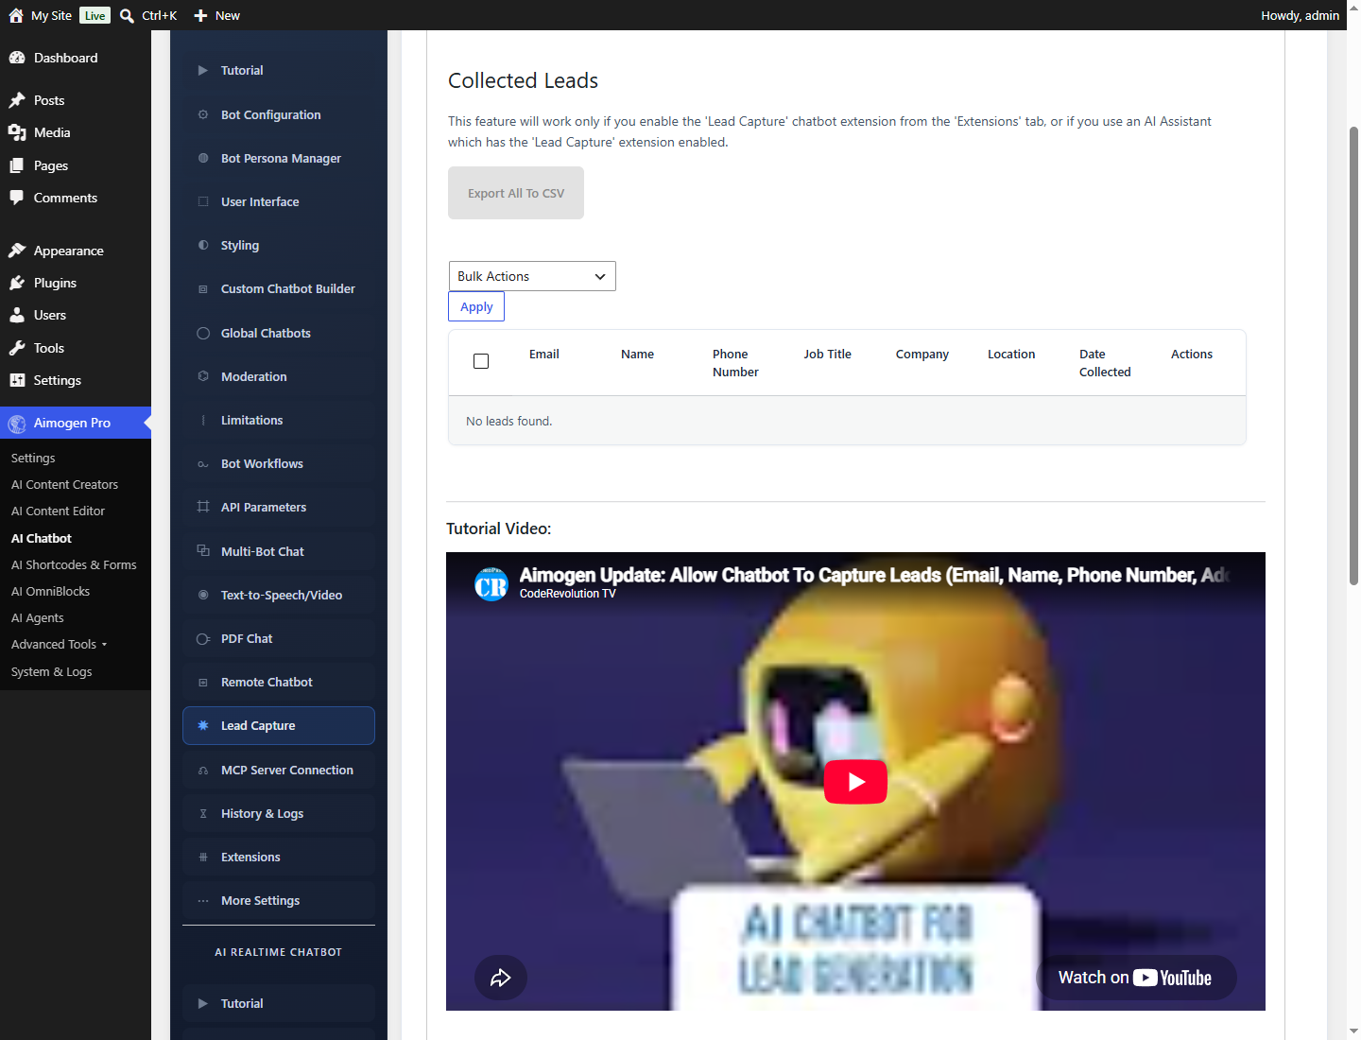Open the AI Realtime Chatbot Tutorial tab
The image size is (1361, 1040).
[x=279, y=1004]
